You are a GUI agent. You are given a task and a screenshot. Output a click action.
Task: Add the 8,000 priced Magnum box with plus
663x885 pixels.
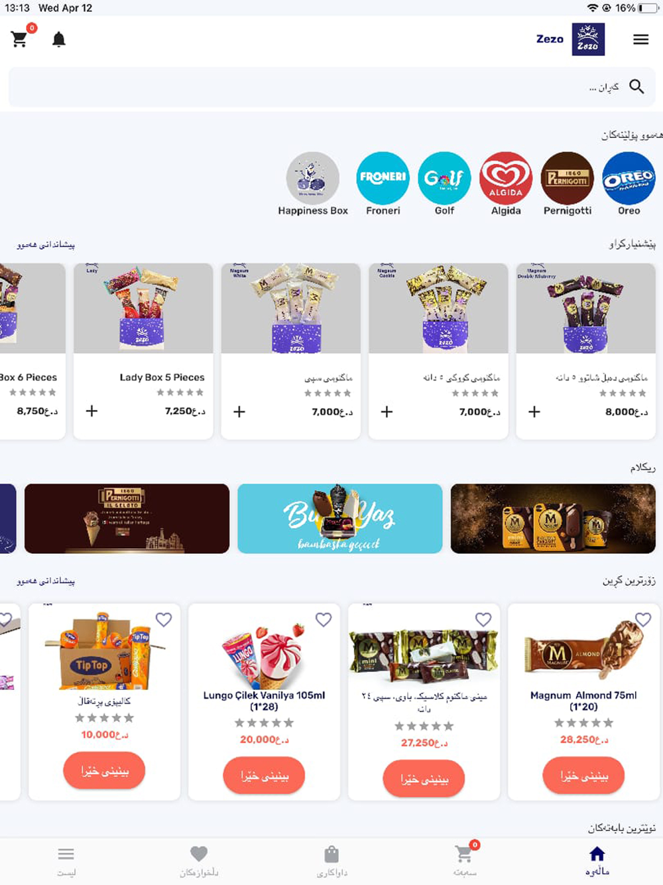(534, 411)
